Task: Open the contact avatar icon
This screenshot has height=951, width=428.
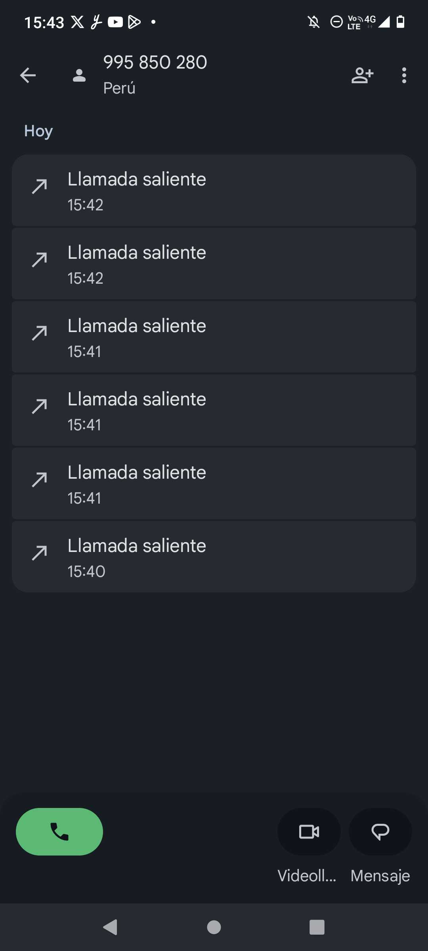Action: click(79, 75)
